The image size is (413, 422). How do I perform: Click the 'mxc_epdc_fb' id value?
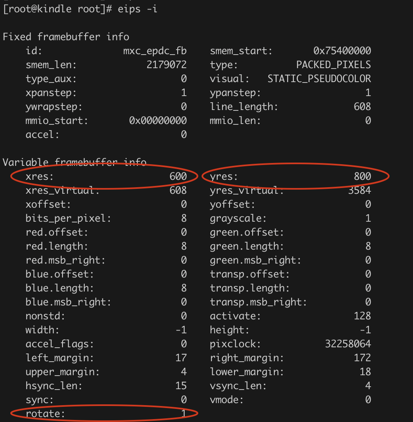[155, 51]
